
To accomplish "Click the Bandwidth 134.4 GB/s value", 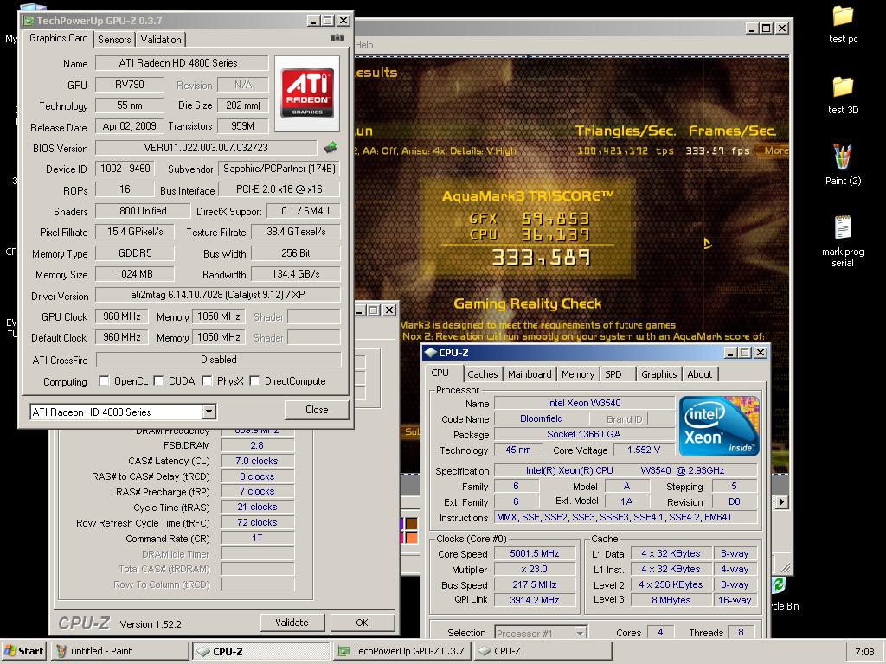I will (x=296, y=274).
